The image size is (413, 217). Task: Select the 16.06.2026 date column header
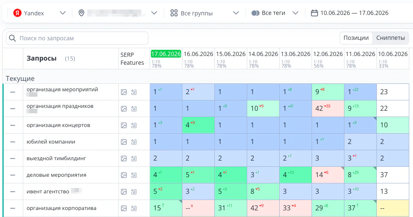click(198, 54)
